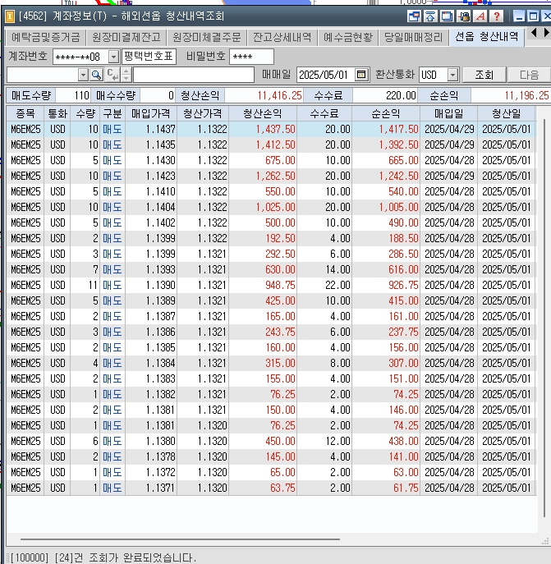Click the magnifier symbol search icon
The height and width of the screenshot is (564, 551).
tap(96, 75)
